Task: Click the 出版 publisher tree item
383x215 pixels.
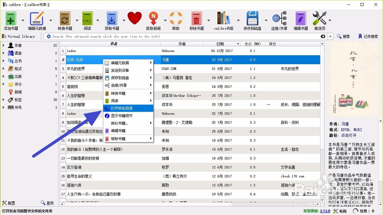Action: coord(18,76)
